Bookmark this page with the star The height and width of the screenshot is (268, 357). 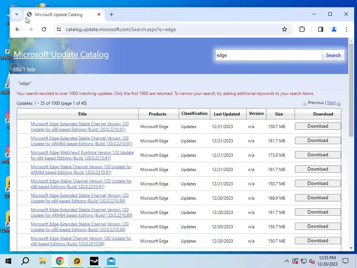pos(284,29)
